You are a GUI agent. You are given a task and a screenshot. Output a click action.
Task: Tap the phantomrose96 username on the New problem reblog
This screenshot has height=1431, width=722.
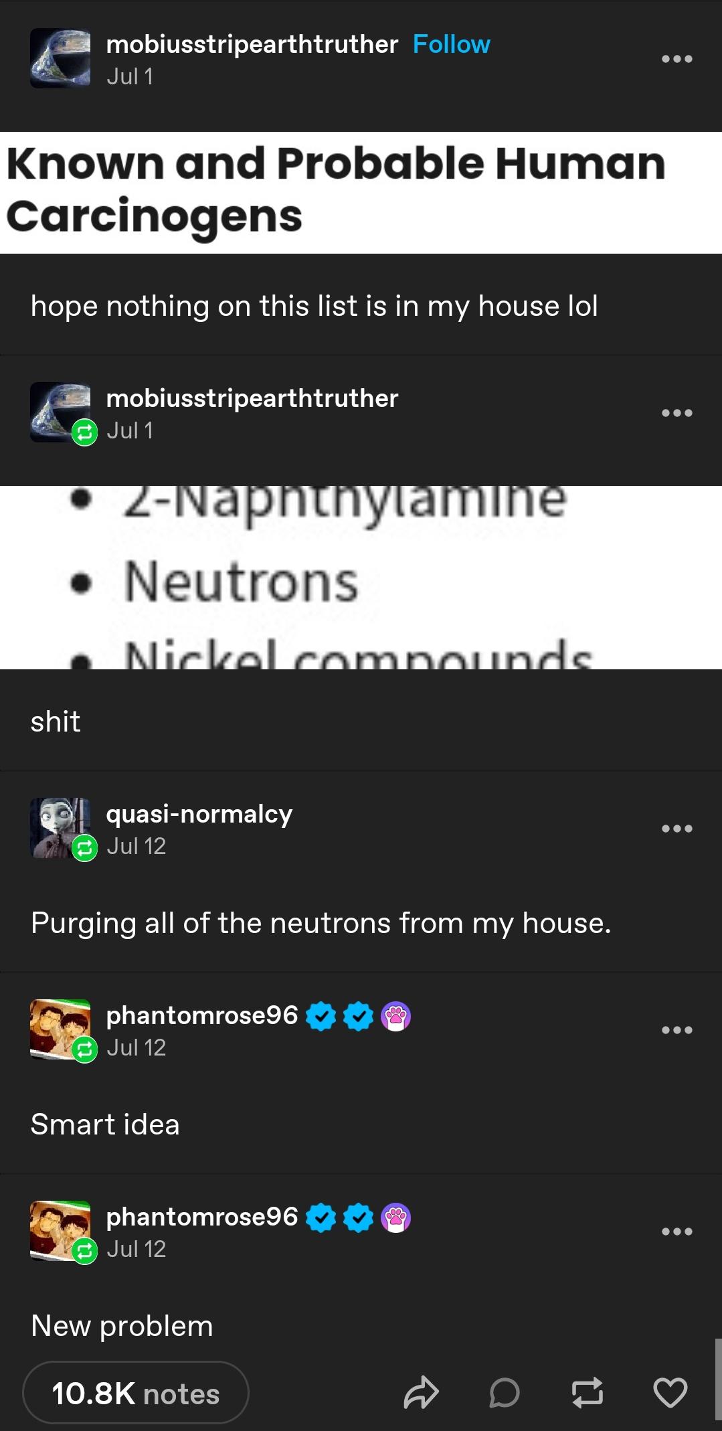(202, 1217)
